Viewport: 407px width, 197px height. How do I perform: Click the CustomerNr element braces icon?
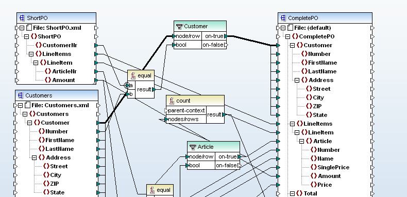click(39, 45)
